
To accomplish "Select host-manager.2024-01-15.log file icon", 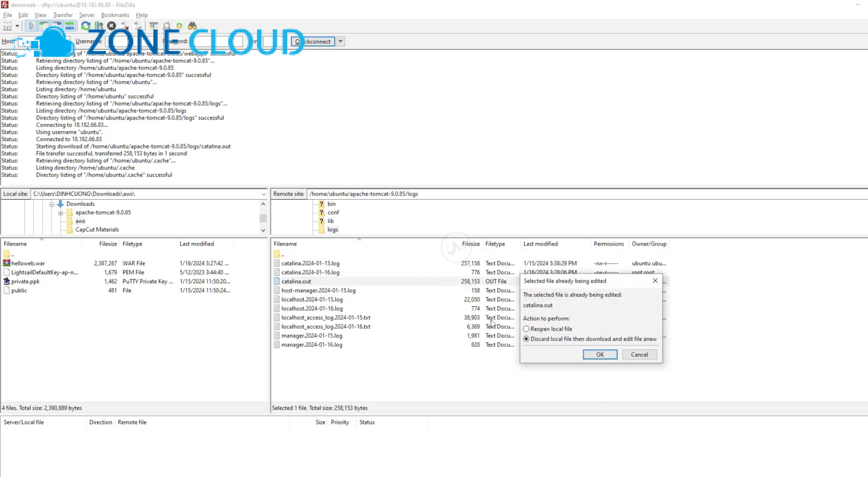I will (x=277, y=290).
